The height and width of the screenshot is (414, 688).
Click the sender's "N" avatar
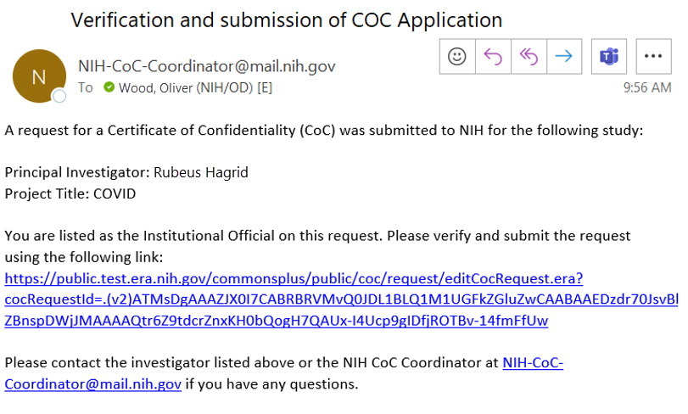pos(37,76)
